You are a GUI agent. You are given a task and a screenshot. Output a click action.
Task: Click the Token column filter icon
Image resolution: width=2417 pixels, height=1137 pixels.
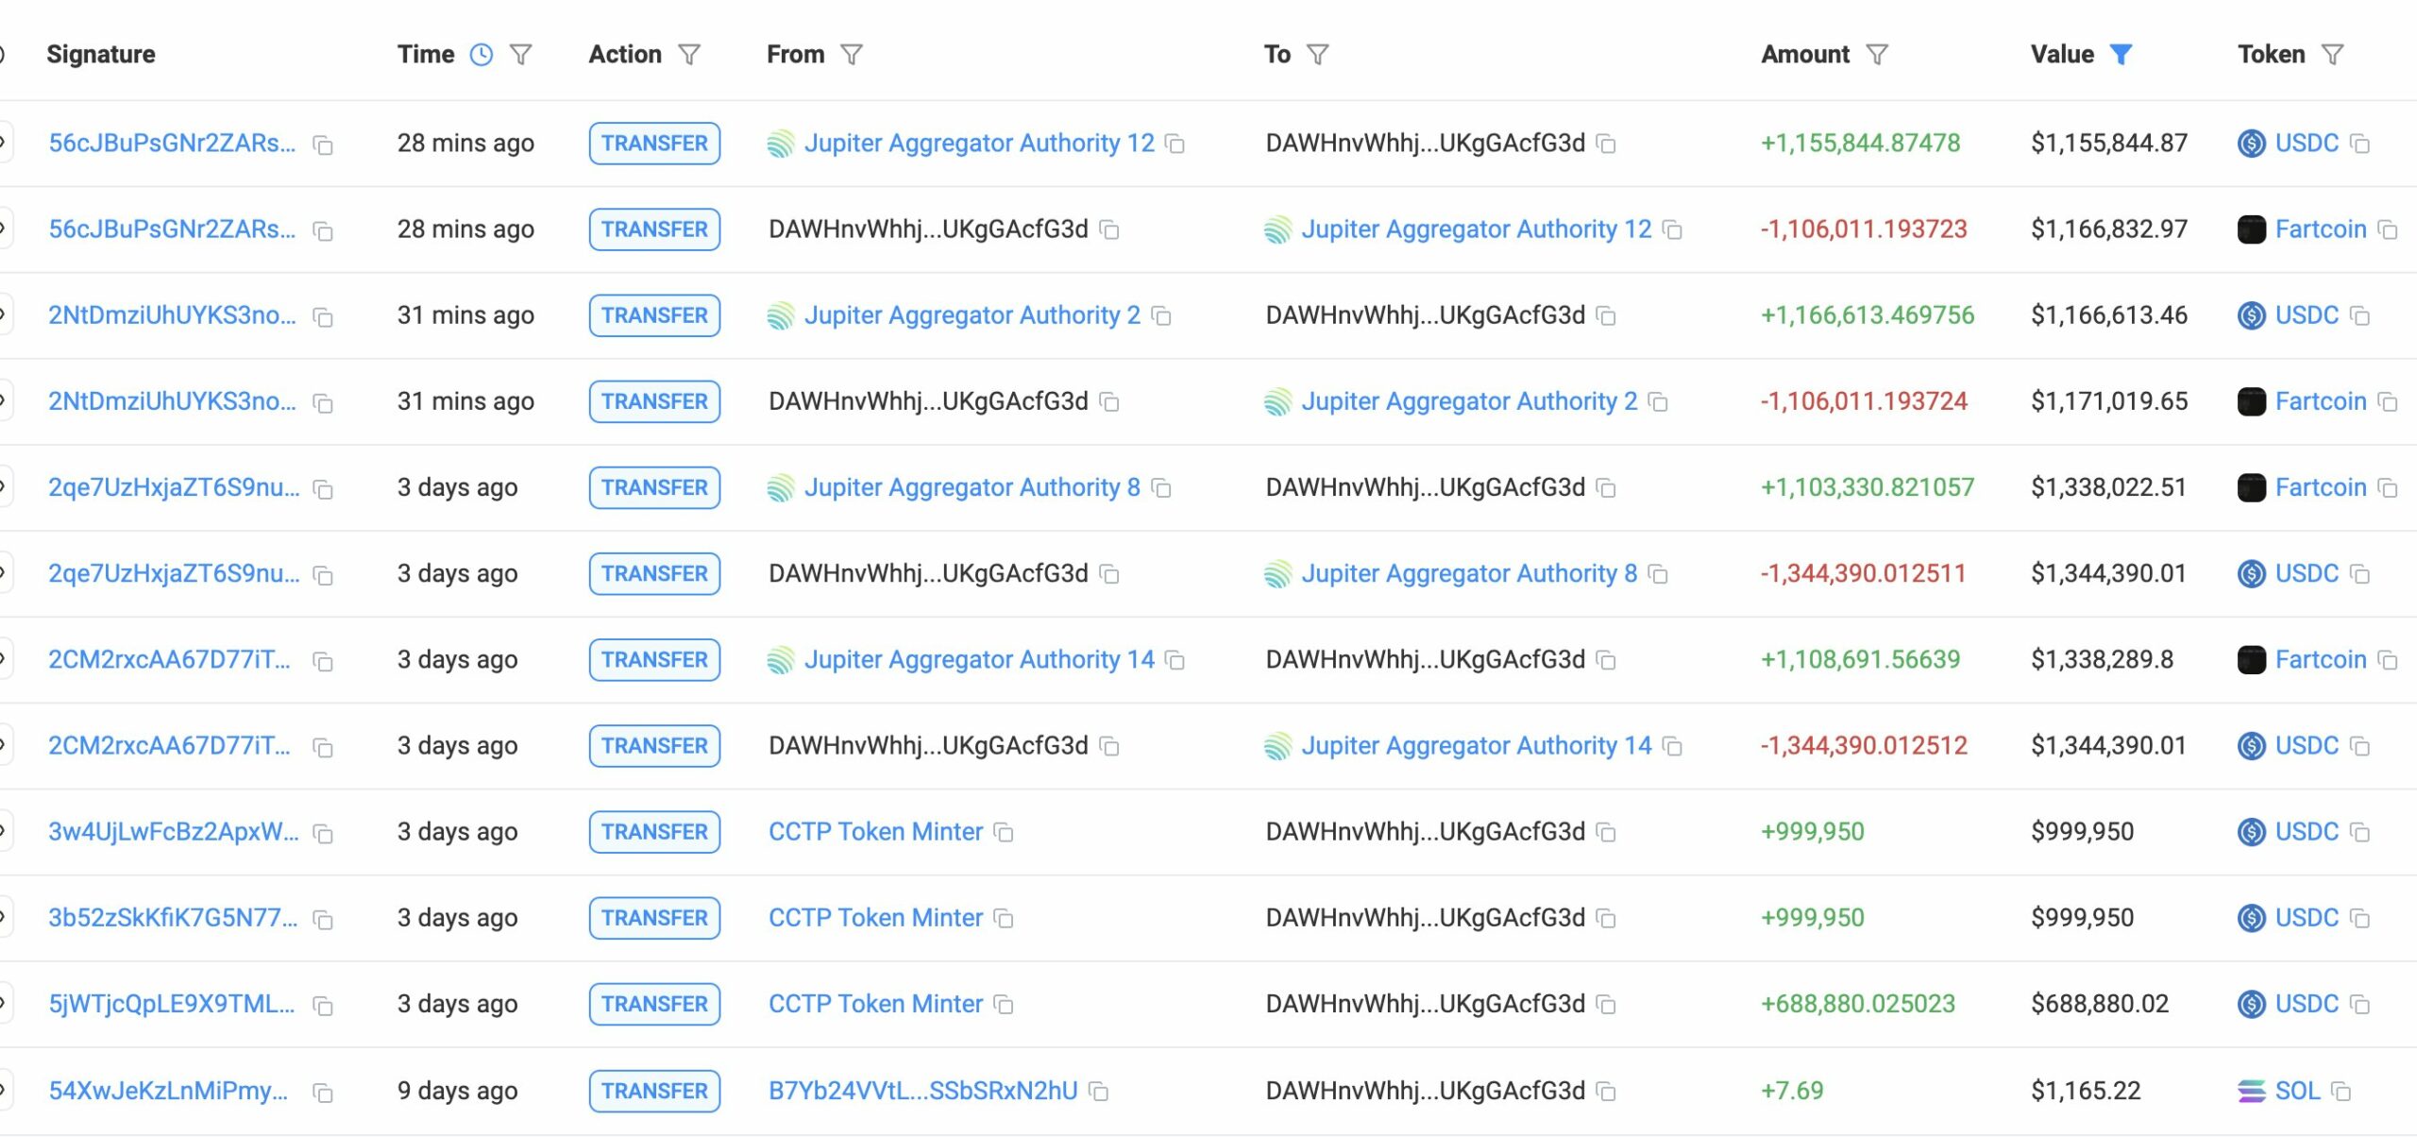tap(2332, 55)
